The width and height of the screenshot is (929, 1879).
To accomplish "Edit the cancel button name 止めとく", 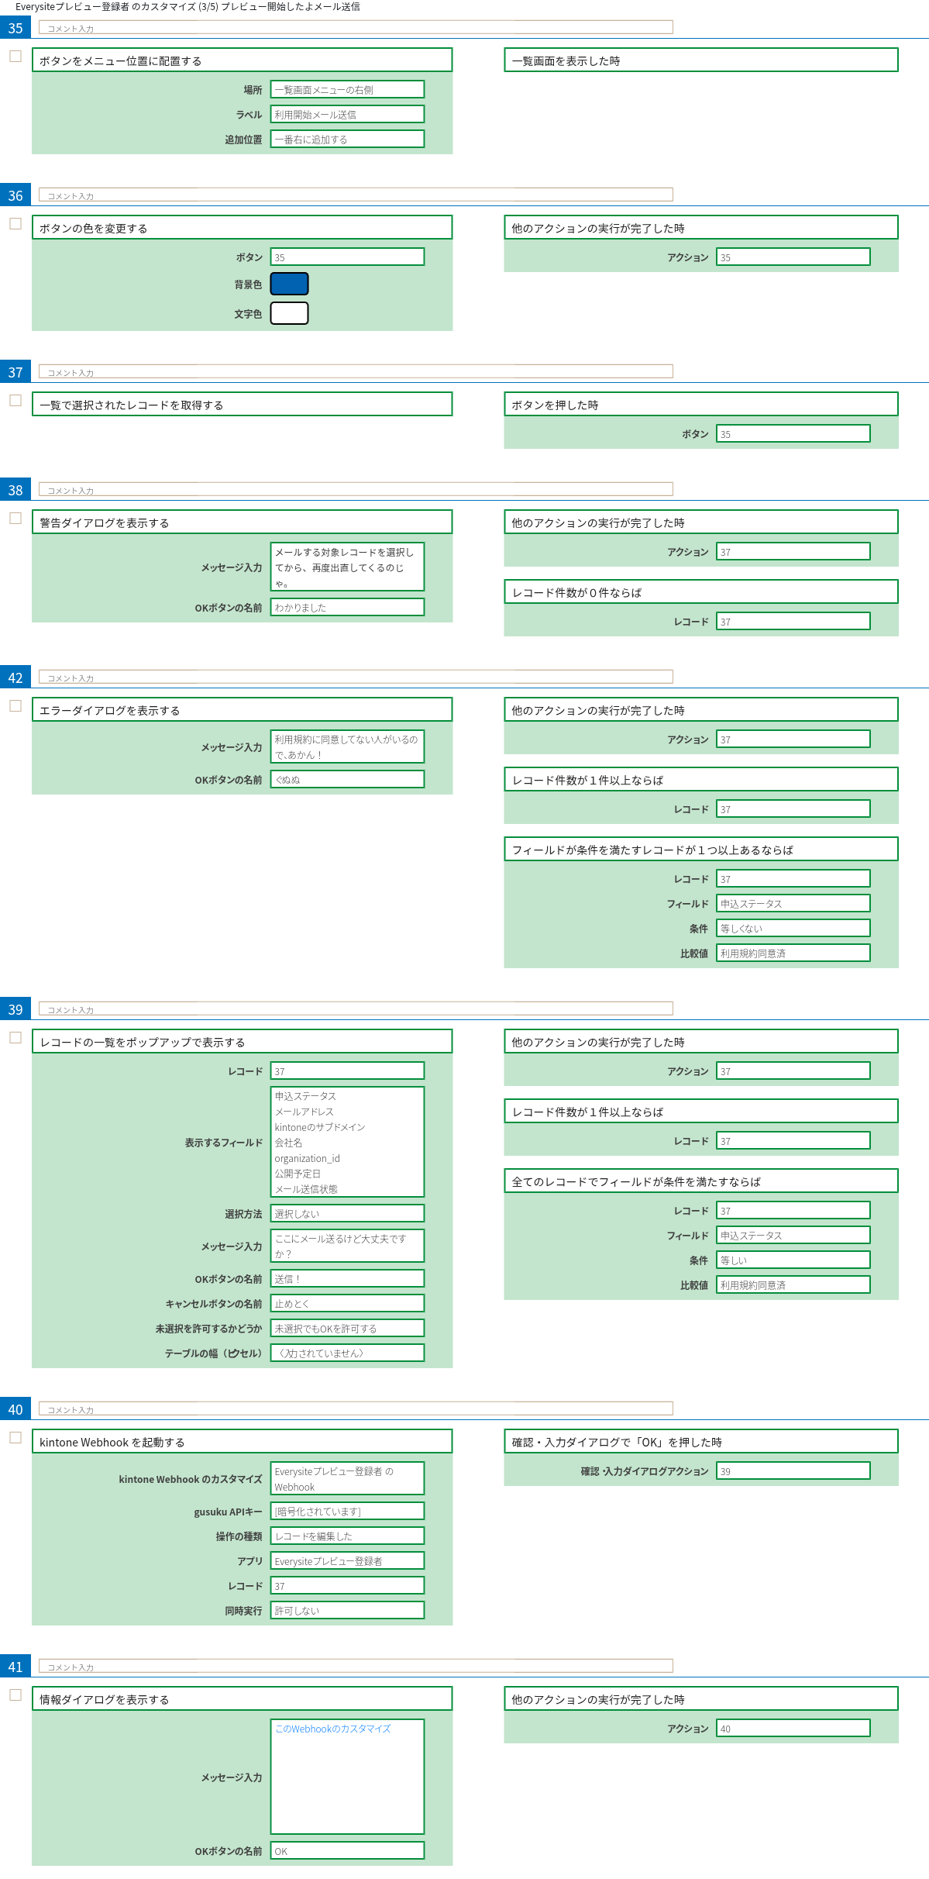I will tap(347, 1304).
